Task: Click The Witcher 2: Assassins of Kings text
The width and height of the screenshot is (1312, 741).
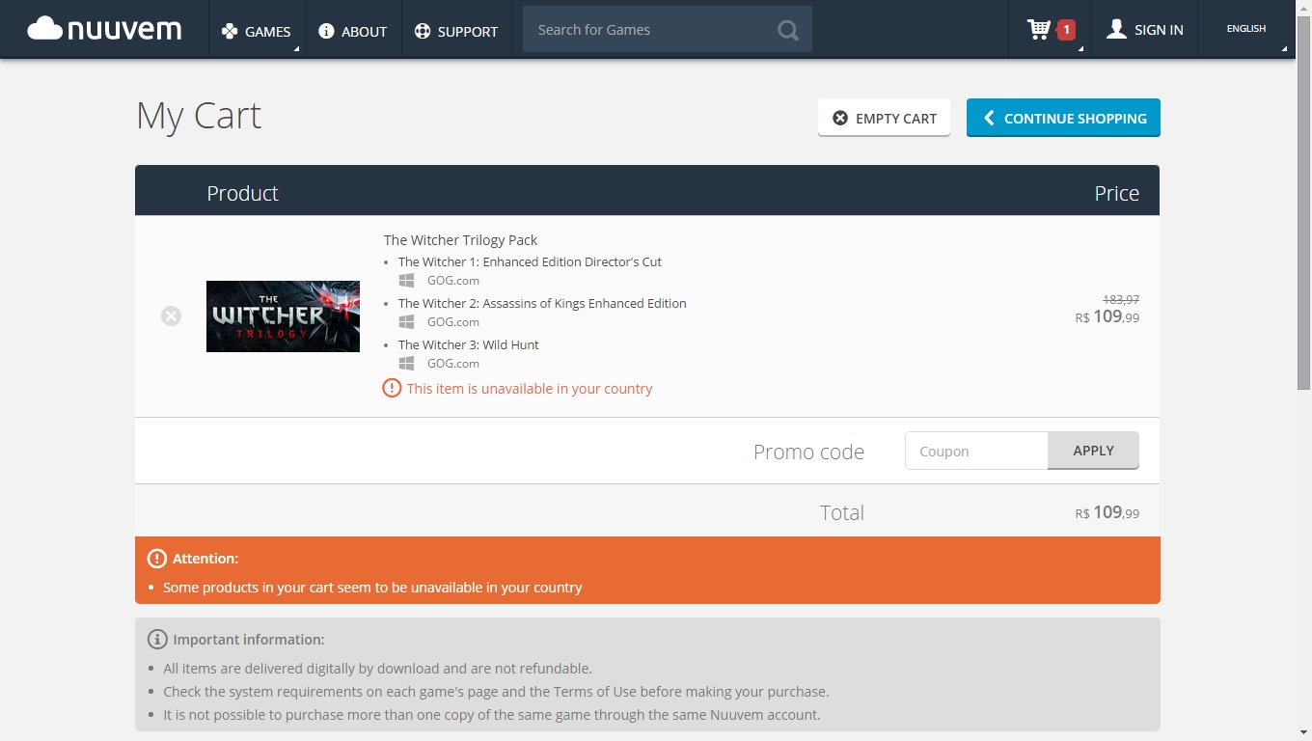Action: [x=542, y=303]
